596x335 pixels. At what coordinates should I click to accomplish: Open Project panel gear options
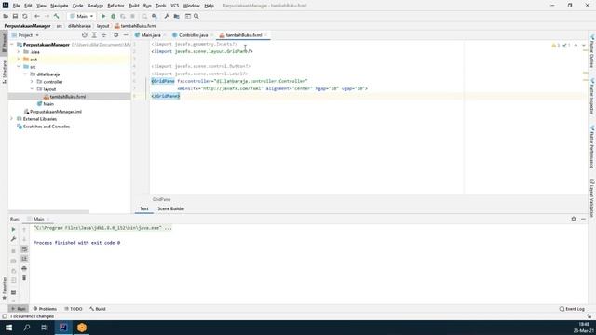(x=115, y=35)
